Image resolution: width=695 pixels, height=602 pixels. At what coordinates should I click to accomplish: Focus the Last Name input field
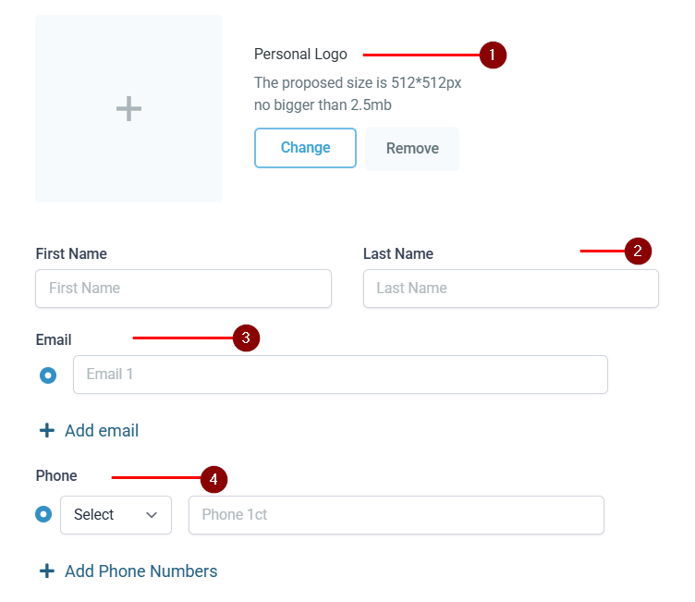[510, 289]
